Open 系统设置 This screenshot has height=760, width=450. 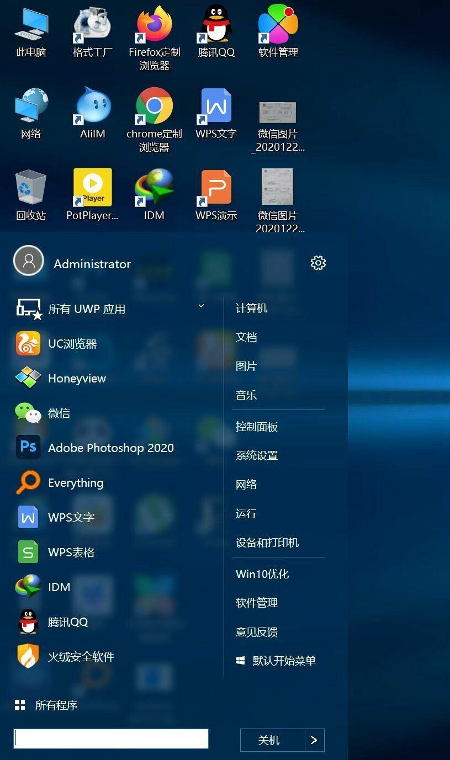pos(257,455)
